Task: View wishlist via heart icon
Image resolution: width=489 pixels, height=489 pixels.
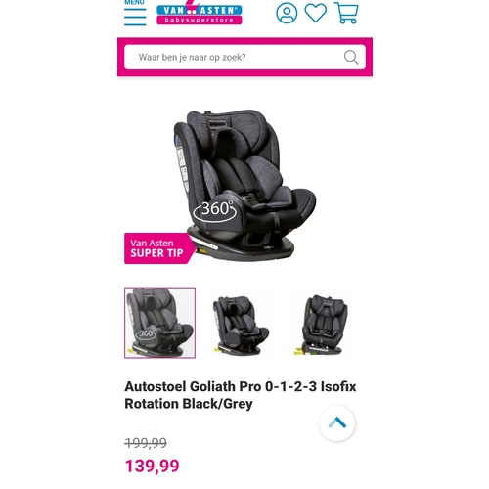Action: pos(316,13)
